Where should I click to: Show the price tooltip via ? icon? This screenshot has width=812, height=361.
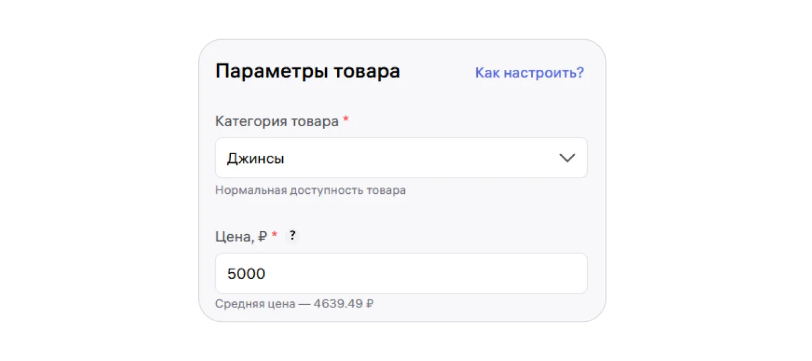pos(292,236)
